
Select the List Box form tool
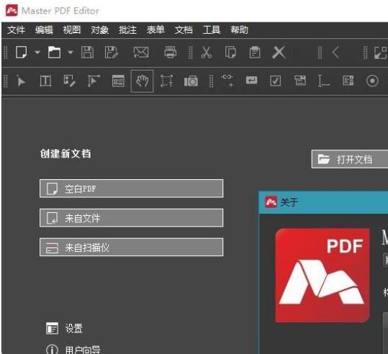[348, 81]
